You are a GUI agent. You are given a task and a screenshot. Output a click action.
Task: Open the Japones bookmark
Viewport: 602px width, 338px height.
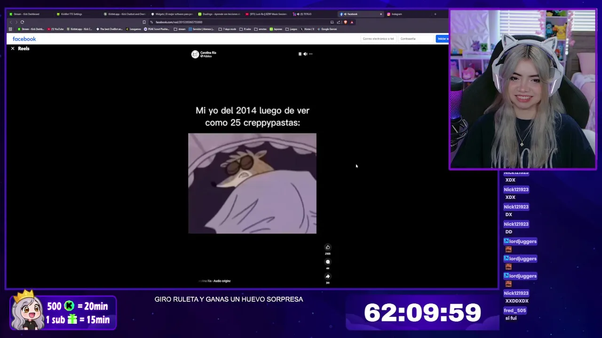pyautogui.click(x=276, y=29)
